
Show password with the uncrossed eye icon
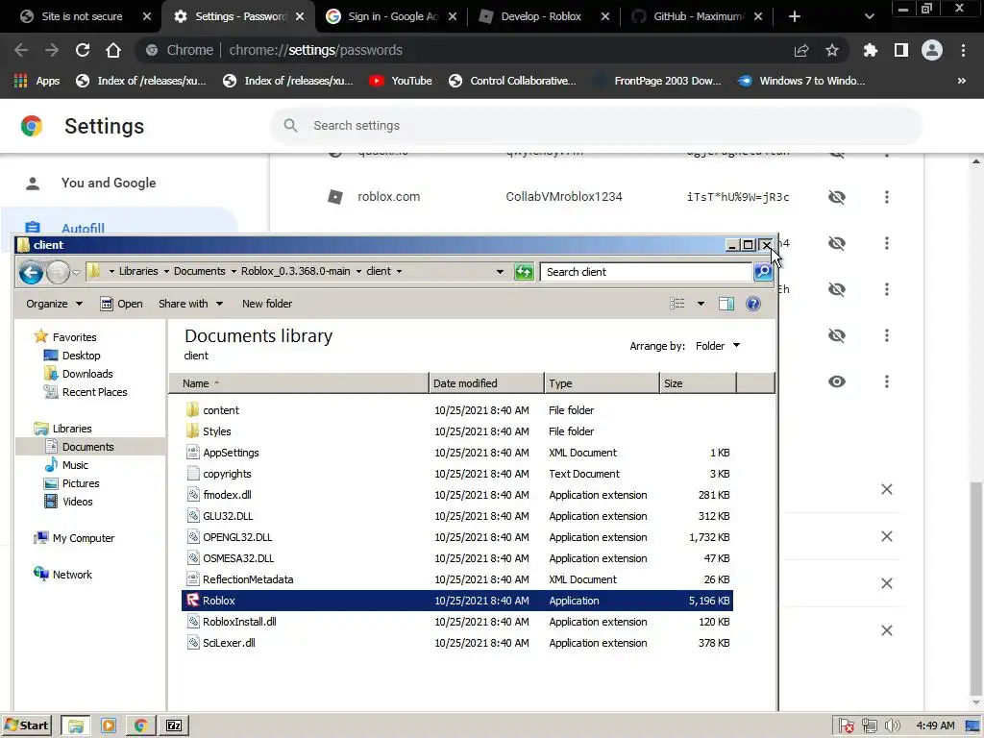coord(837,381)
